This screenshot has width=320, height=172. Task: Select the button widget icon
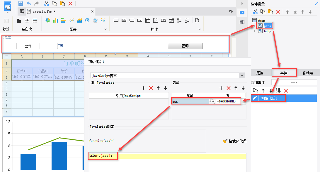tap(132, 20)
